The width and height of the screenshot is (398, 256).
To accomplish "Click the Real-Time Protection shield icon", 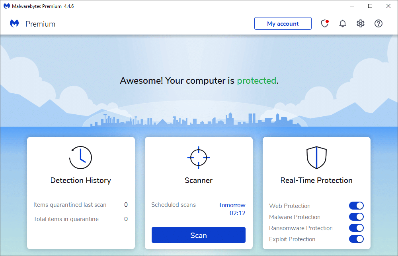I will click(316, 157).
